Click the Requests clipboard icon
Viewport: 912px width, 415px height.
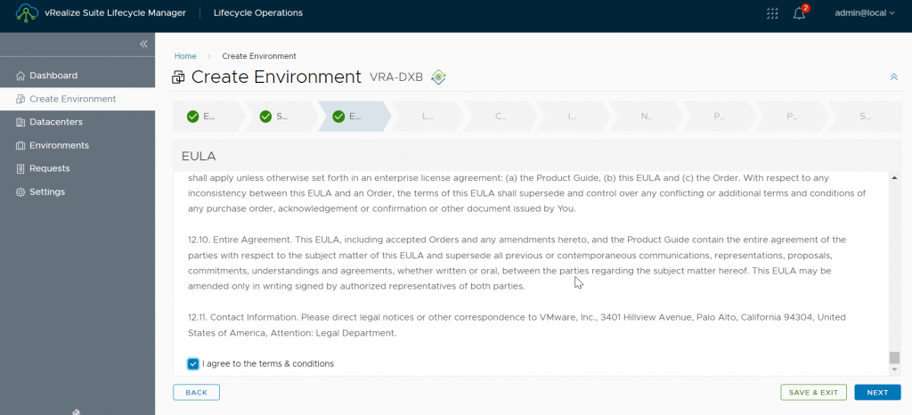(20, 168)
